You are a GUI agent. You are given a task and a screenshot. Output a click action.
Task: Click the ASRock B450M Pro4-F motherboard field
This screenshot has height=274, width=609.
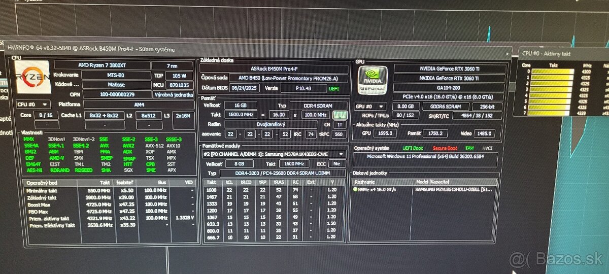(274, 68)
